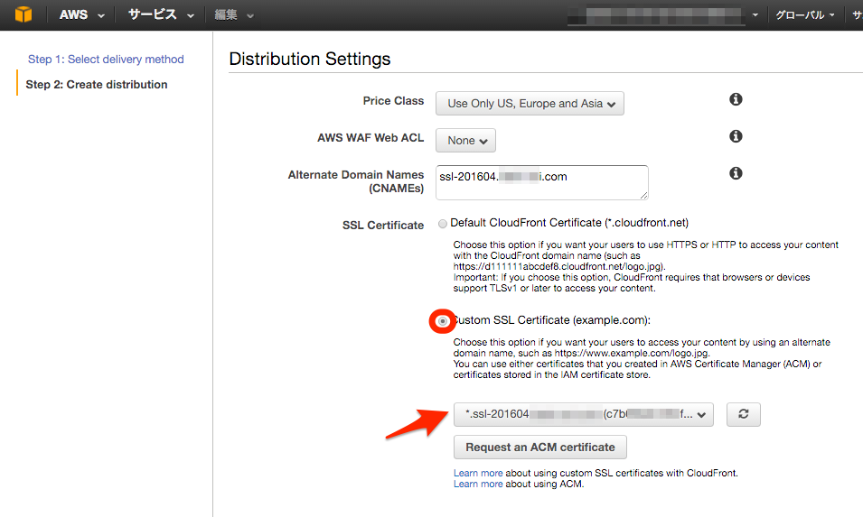The image size is (863, 517).
Task: Click the AWS orange cube logo
Action: (23, 15)
